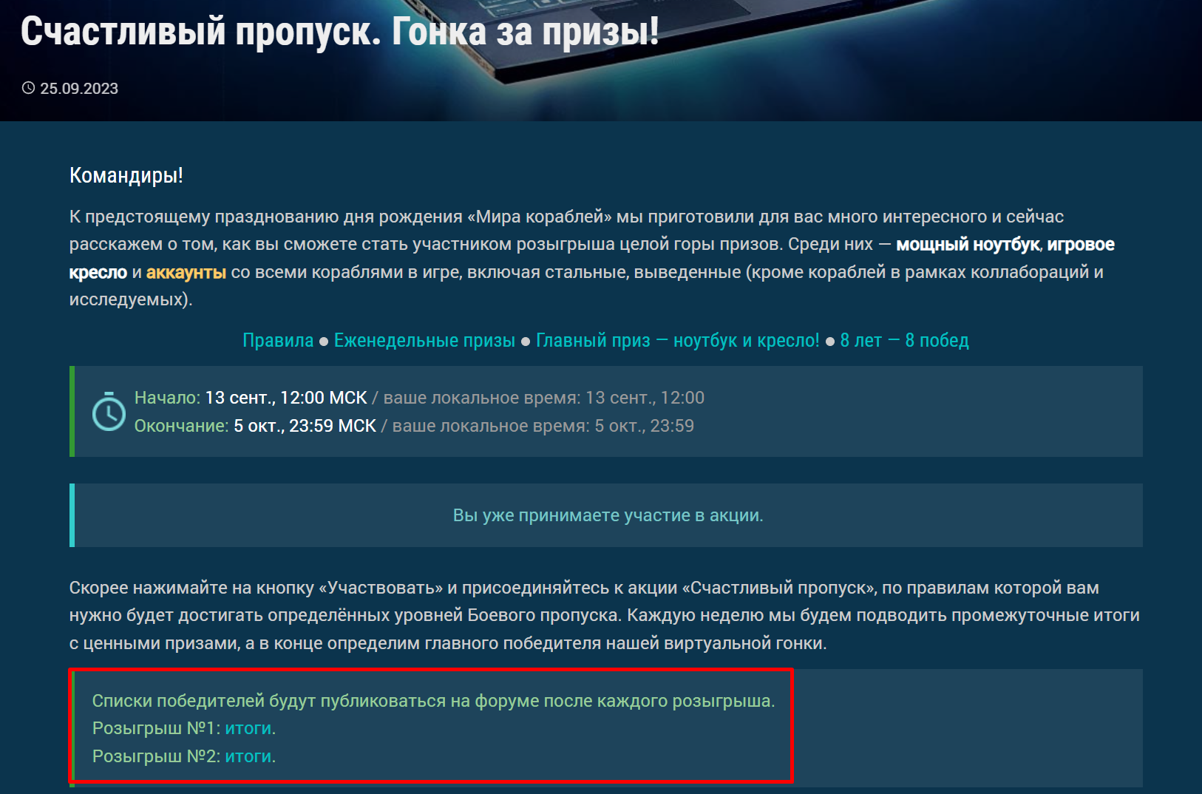1202x794 pixels.
Task: Click the «Начало: 13 сент., 12:00 МСК» line
Action: point(251,398)
